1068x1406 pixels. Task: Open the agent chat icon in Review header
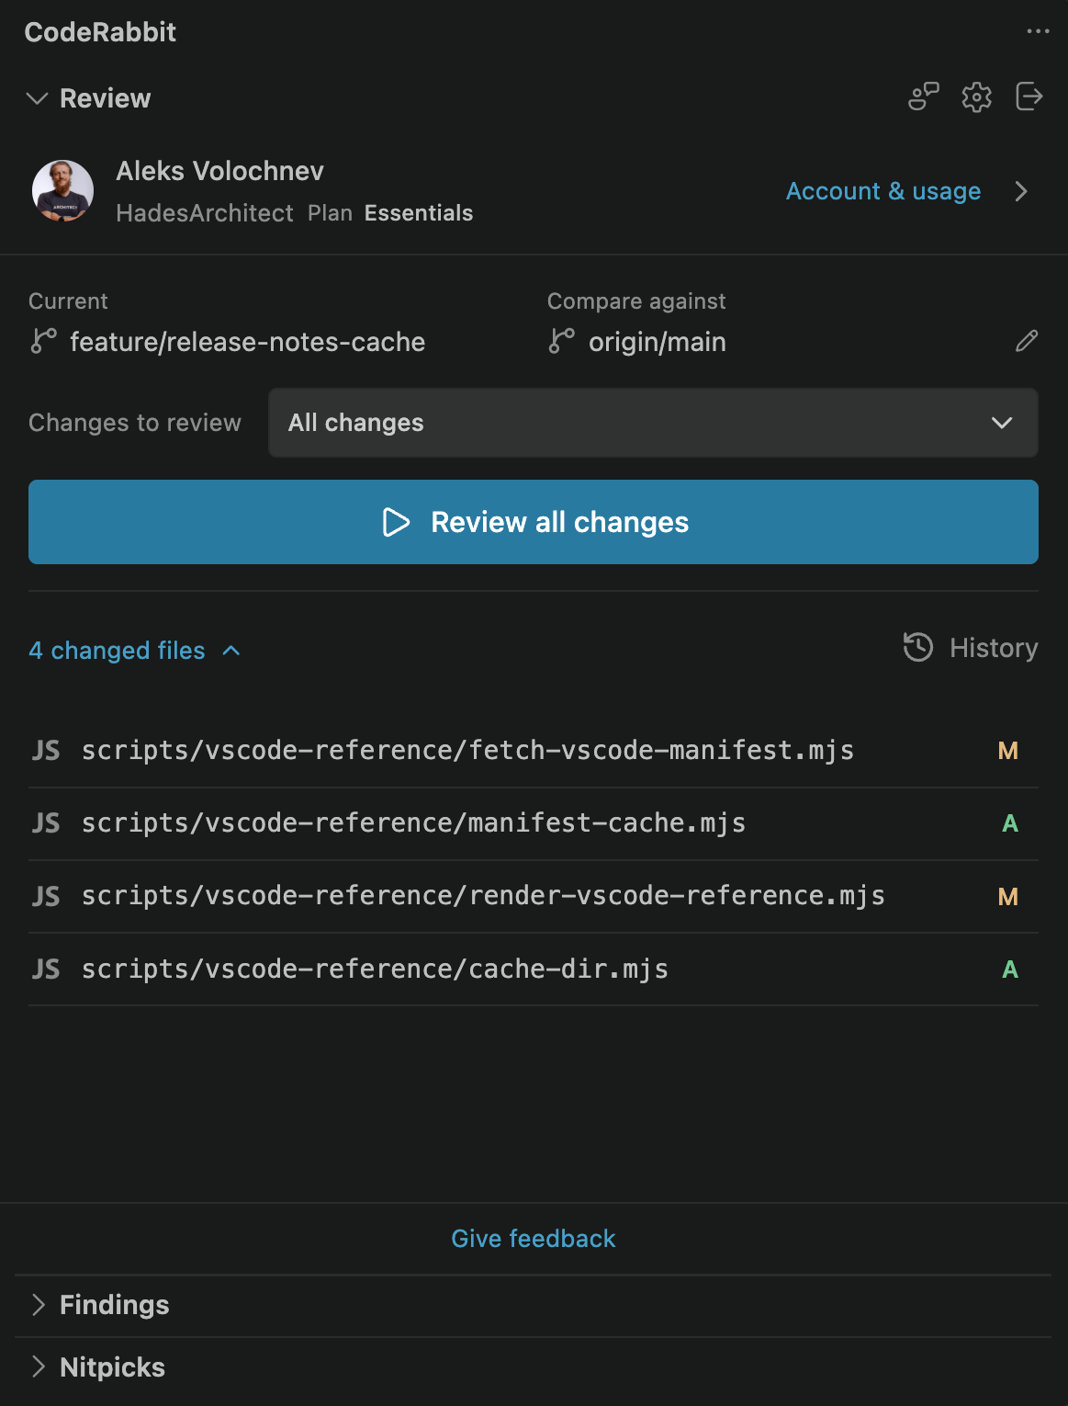pos(924,96)
